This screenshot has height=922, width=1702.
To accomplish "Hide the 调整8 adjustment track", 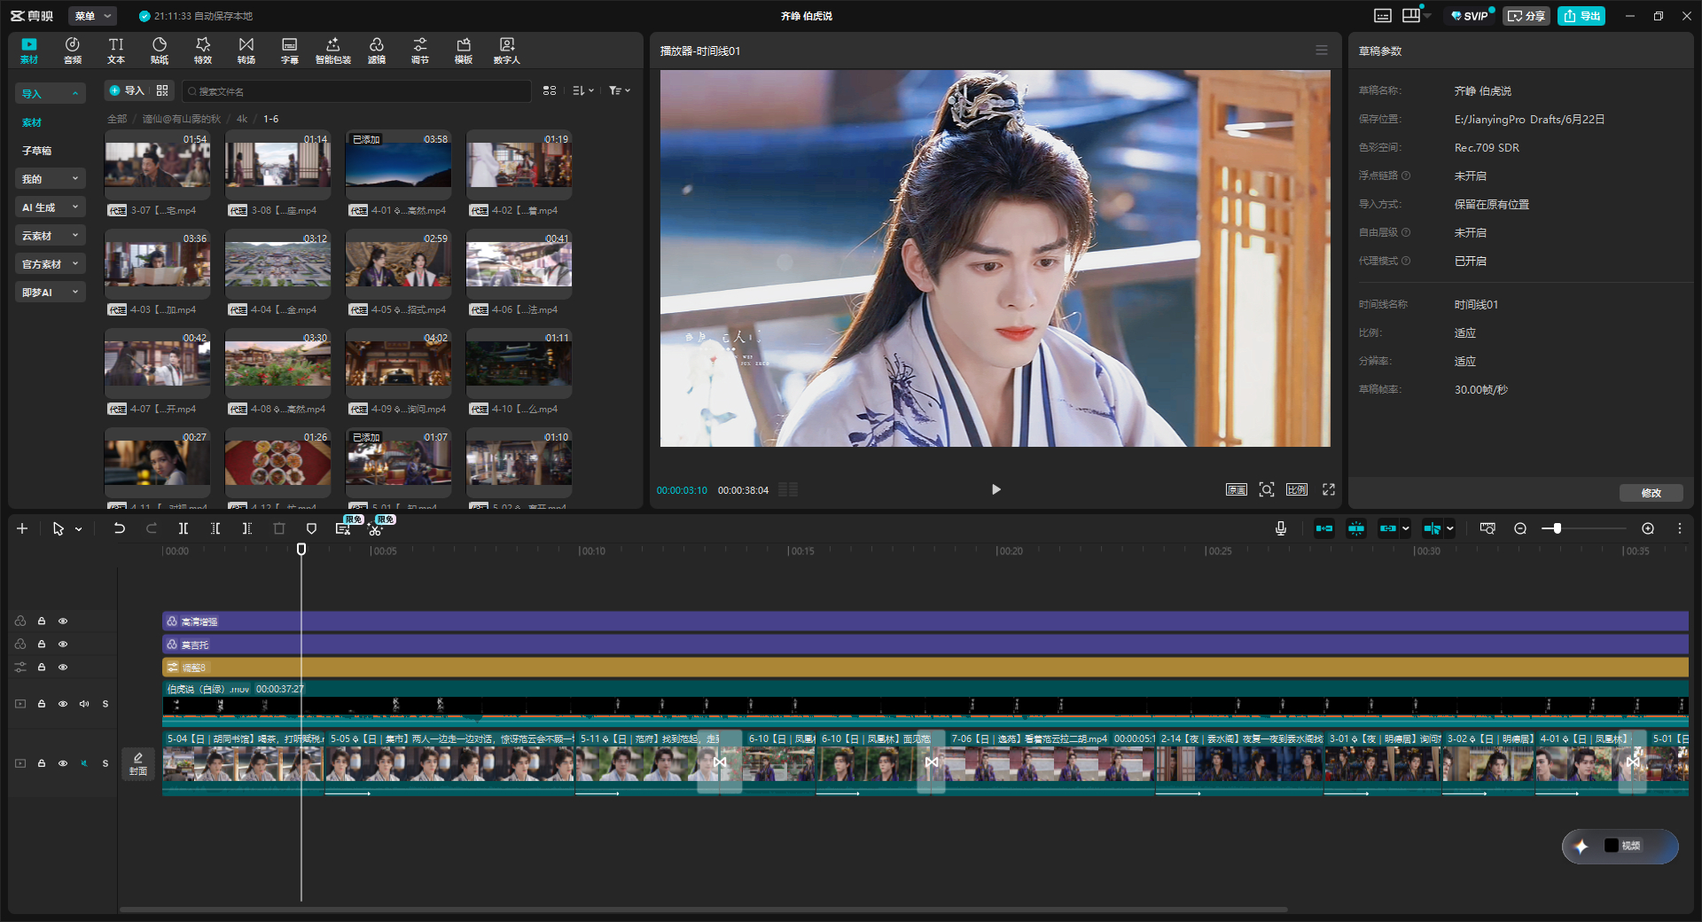I will pos(63,667).
